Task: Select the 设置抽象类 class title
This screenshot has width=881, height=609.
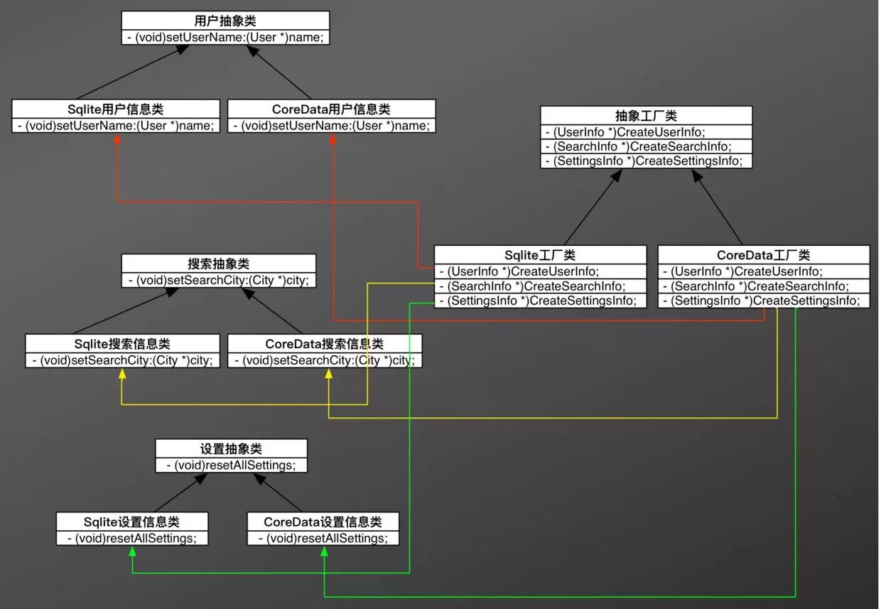Action: pos(232,449)
